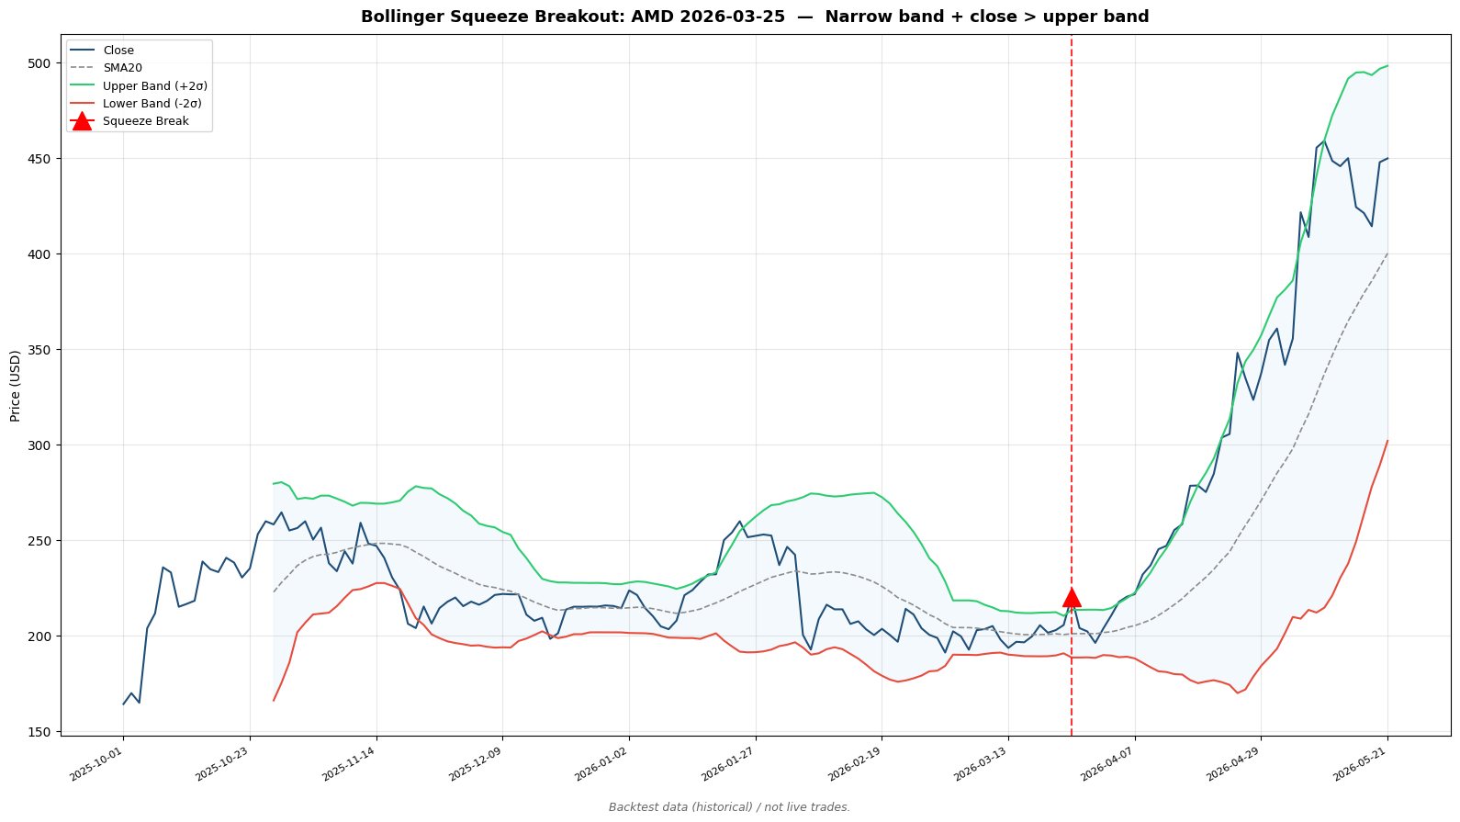Click the x-axis date label '2025-11-14'
The image size is (1460, 822).
click(350, 763)
